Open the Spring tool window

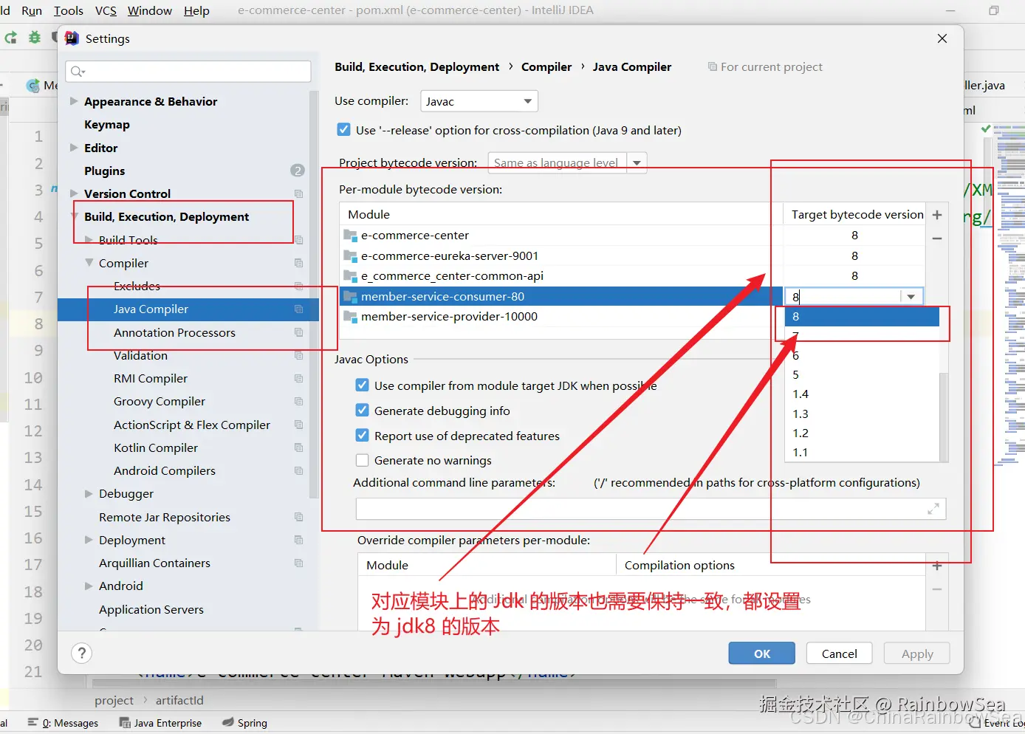tap(244, 723)
